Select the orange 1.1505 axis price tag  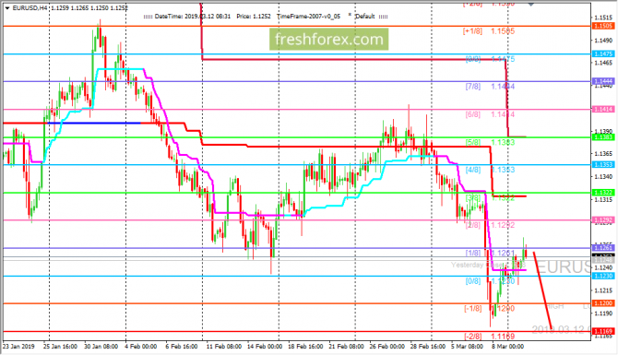603,26
